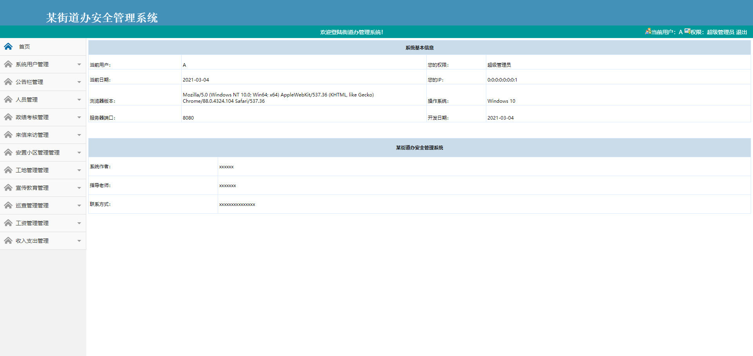Click the house icon beside 公告栏管理

(8, 82)
